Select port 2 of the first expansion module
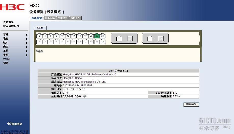This screenshot has height=134, width=234. coord(130,39)
